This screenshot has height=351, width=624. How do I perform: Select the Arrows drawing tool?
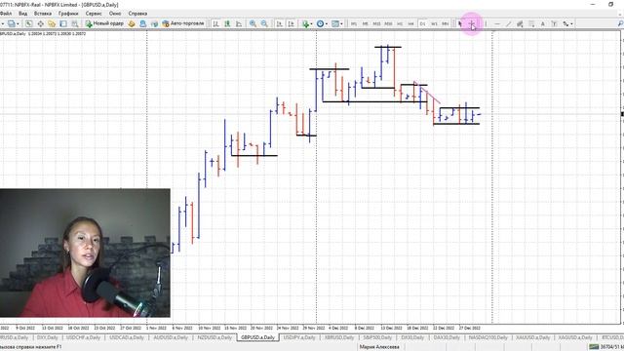click(565, 23)
